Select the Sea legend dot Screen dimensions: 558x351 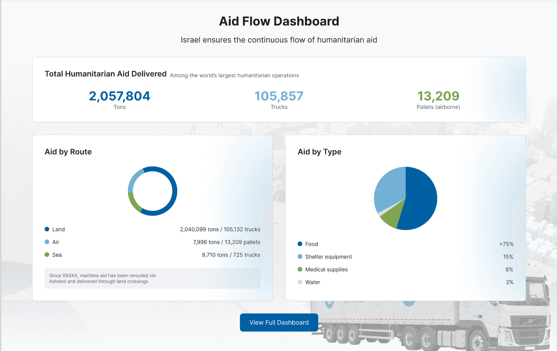pos(47,255)
